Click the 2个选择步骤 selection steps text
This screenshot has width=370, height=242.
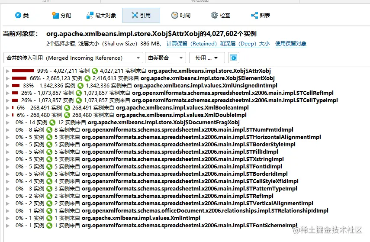(x=61, y=44)
